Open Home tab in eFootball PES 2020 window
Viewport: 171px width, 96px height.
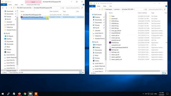(99, 6)
